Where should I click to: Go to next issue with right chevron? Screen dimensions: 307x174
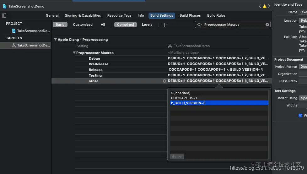pos(269,6)
